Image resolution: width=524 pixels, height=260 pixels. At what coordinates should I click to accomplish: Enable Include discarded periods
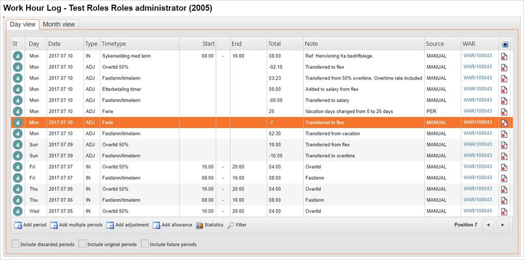(x=15, y=244)
